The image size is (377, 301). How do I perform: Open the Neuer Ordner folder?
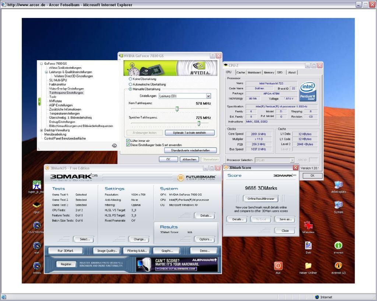[308, 265]
